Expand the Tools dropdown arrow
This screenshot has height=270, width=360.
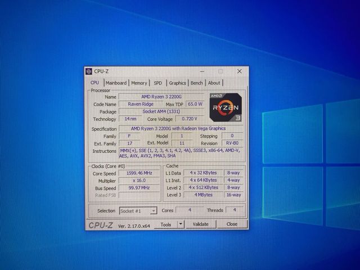click(181, 224)
